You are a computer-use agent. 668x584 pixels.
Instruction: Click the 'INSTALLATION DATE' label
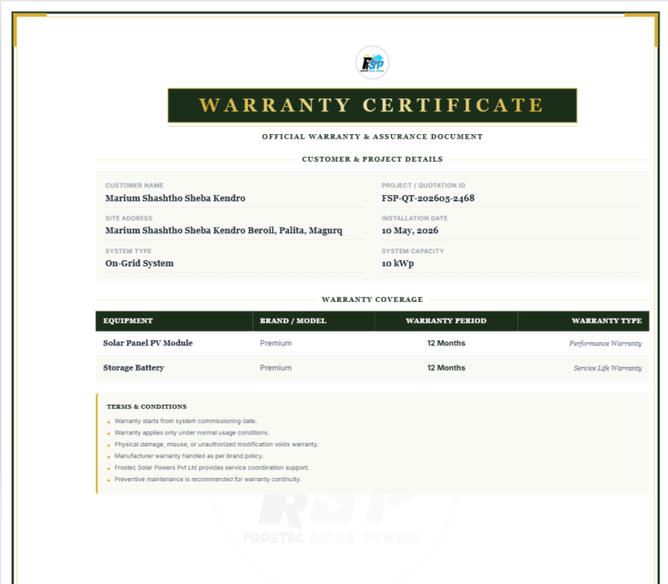[415, 218]
